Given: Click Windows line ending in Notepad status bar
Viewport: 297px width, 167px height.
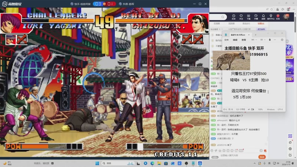Looking at the screenshot, I should [271, 109].
